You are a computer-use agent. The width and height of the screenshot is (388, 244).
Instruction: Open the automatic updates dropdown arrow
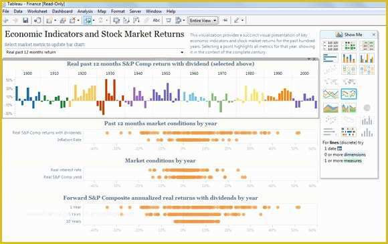coord(94,21)
